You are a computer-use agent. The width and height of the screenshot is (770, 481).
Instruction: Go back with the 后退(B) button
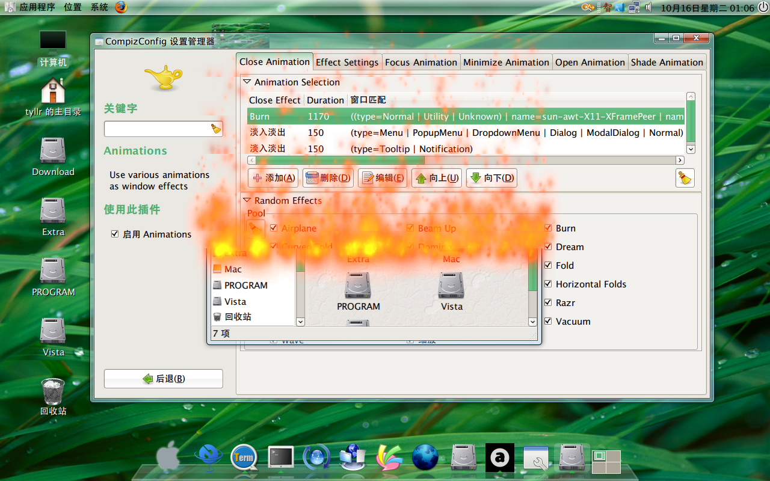click(x=164, y=379)
